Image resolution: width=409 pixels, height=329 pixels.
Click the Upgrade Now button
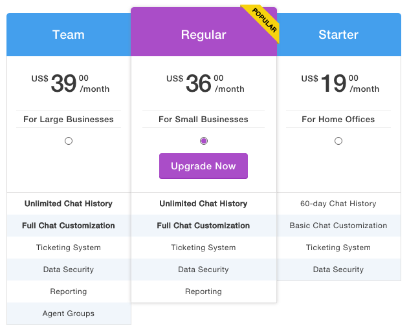pyautogui.click(x=203, y=166)
